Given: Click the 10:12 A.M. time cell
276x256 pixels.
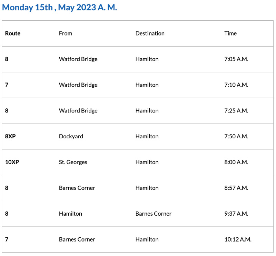Looking at the screenshot, I should (238, 239).
